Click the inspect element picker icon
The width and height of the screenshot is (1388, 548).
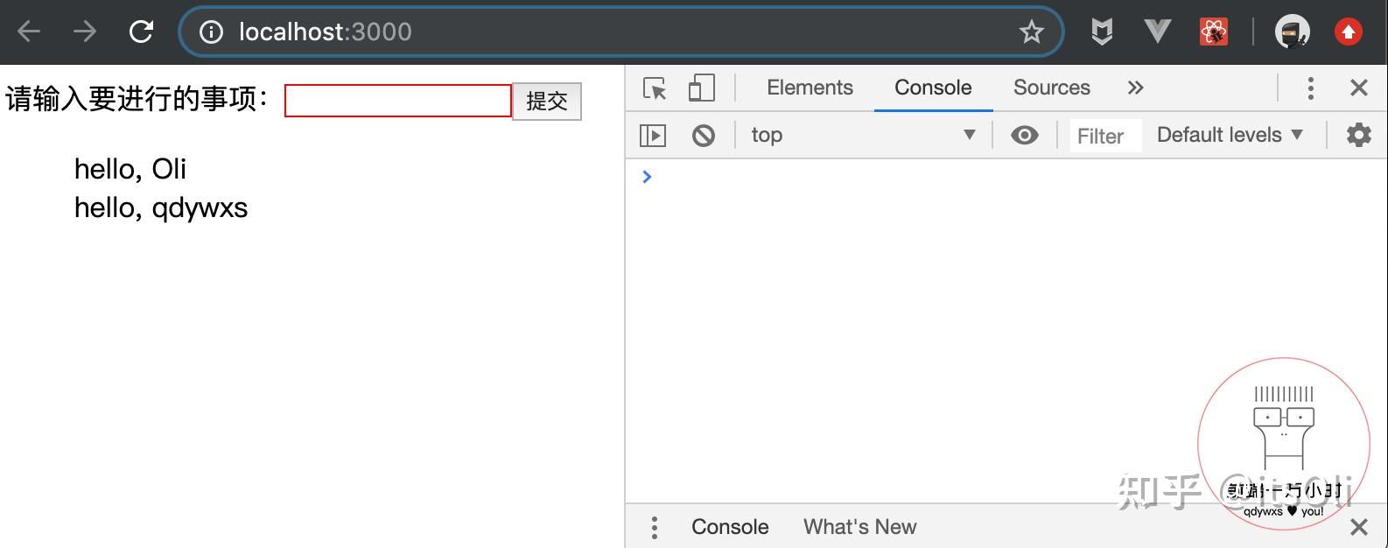(x=655, y=88)
